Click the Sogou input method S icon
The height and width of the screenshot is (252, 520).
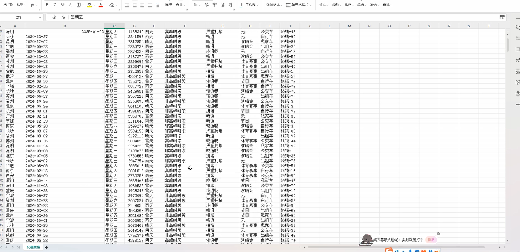[x=389, y=250]
